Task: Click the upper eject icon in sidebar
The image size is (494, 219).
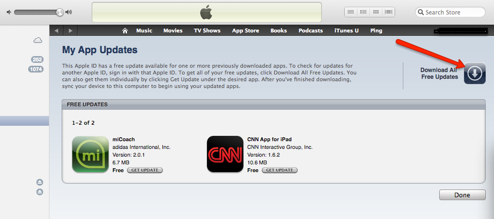Action: 40,182
